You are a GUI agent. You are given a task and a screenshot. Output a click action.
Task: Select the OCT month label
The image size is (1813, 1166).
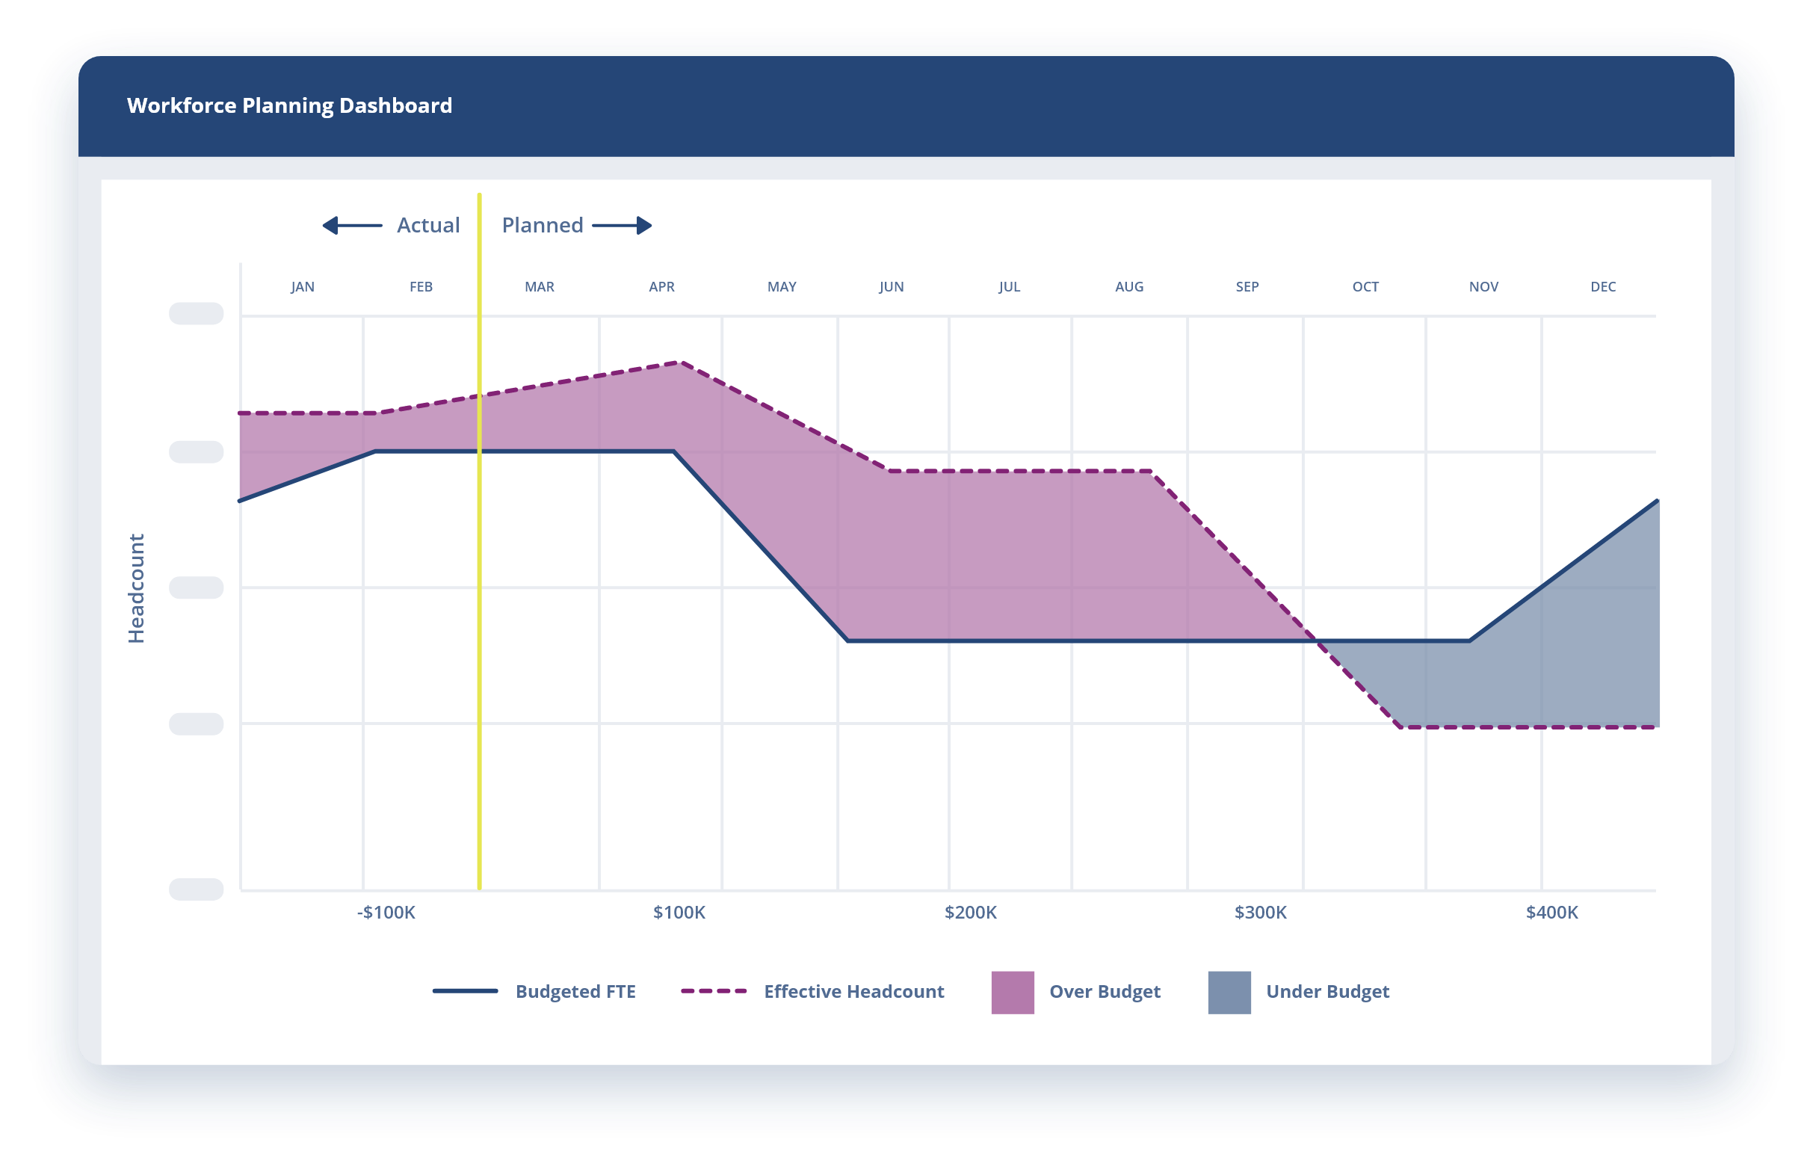point(1365,286)
